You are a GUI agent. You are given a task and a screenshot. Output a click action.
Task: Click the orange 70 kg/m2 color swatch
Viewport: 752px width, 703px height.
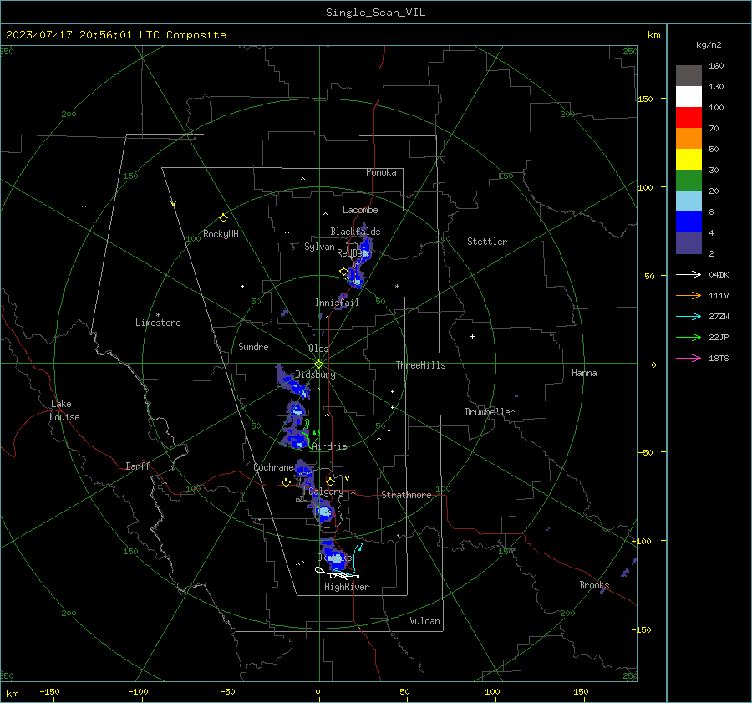[688, 139]
